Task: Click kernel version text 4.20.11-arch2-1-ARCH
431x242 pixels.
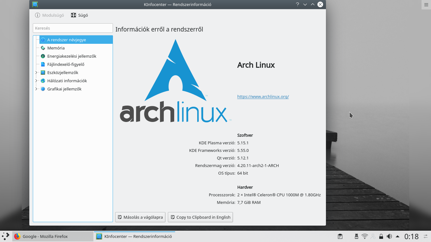Action: [x=258, y=165]
